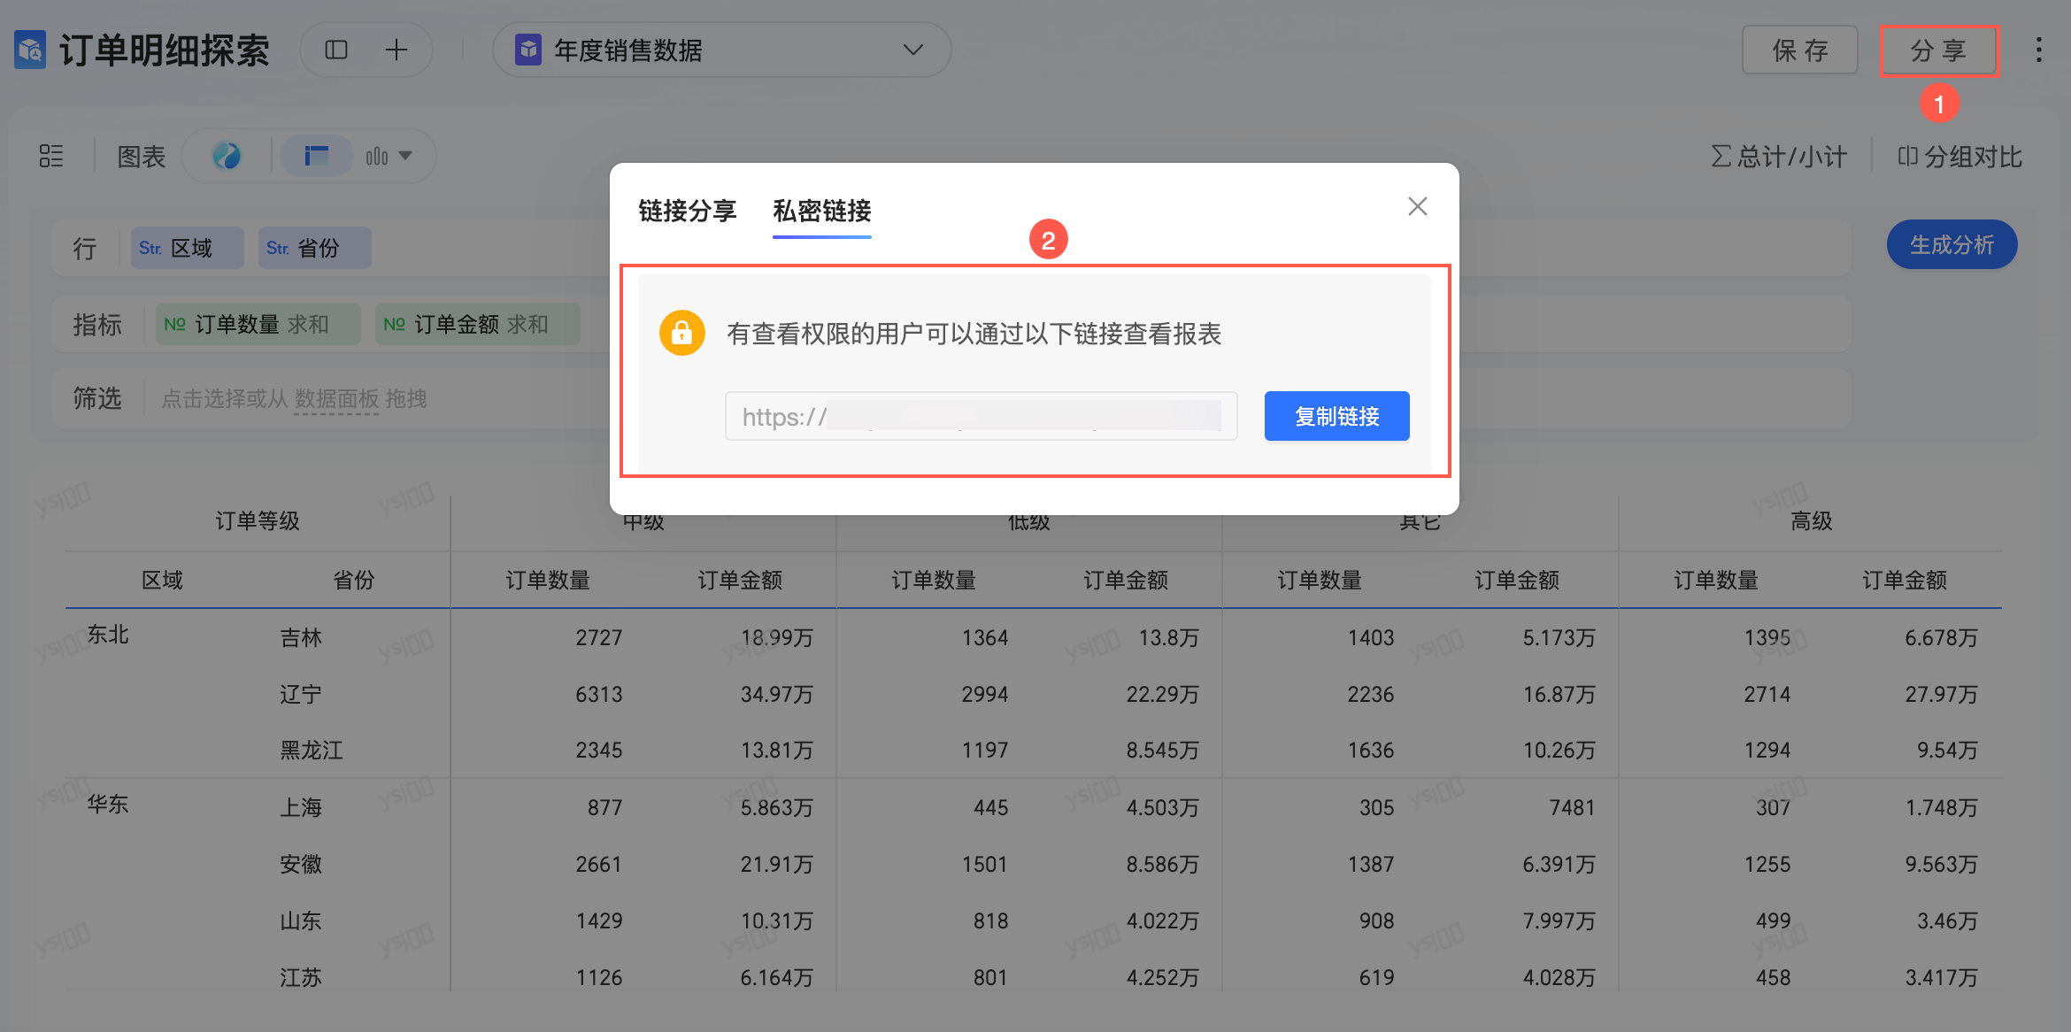The height and width of the screenshot is (1032, 2071).
Task: Click the 江苏 province cell
Action: [301, 977]
